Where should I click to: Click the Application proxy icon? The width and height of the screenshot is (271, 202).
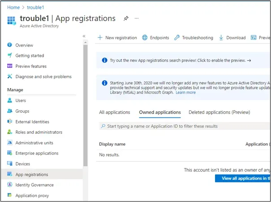point(10,195)
